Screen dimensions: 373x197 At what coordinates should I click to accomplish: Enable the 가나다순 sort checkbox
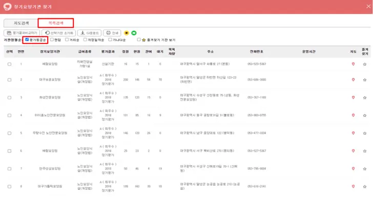110,40
